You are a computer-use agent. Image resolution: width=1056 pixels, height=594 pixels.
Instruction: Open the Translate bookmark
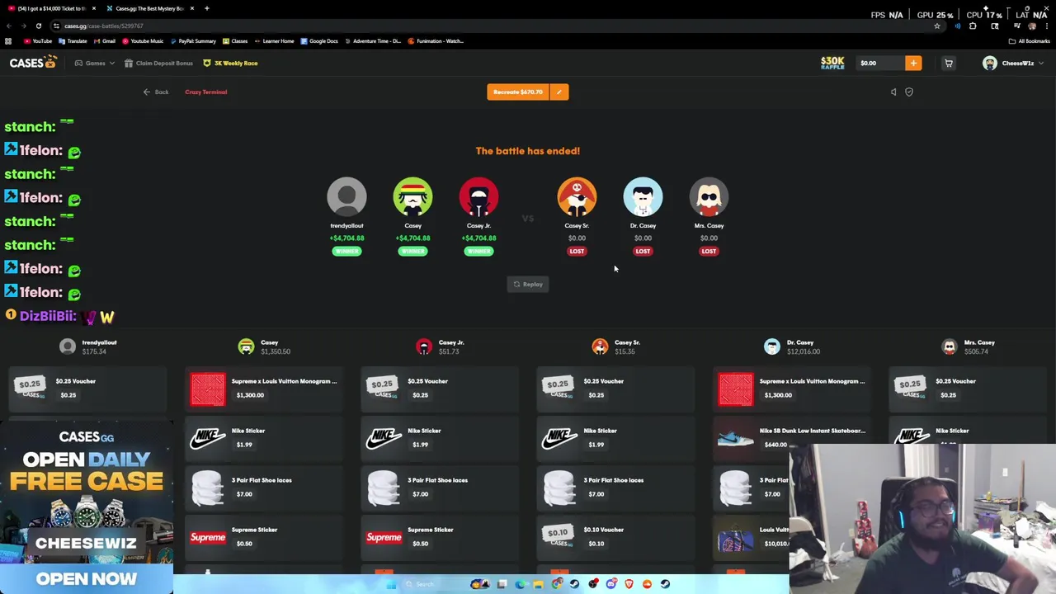click(x=73, y=40)
